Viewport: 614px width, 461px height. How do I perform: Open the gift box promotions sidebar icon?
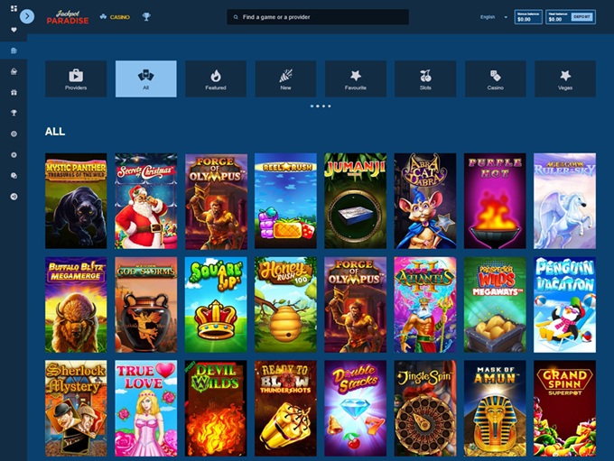click(14, 92)
